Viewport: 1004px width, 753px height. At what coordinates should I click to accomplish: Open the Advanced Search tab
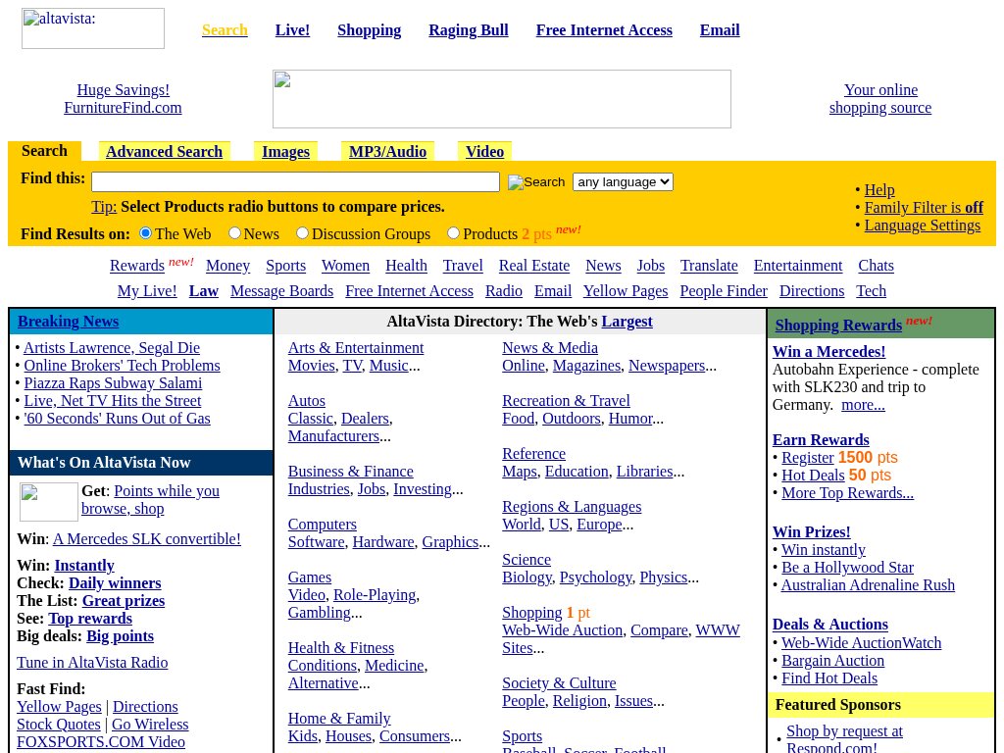tap(164, 152)
